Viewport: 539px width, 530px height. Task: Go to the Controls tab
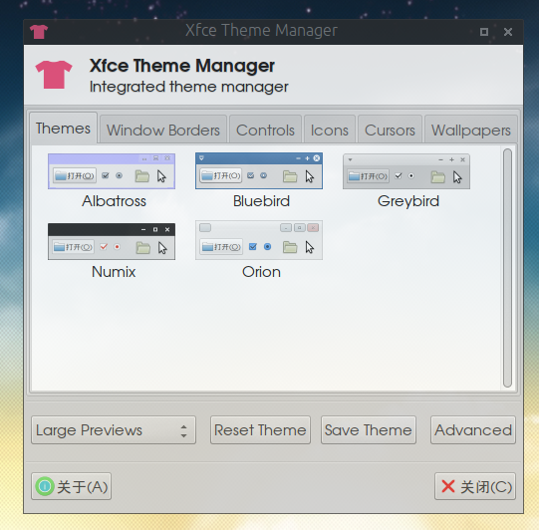point(265,130)
